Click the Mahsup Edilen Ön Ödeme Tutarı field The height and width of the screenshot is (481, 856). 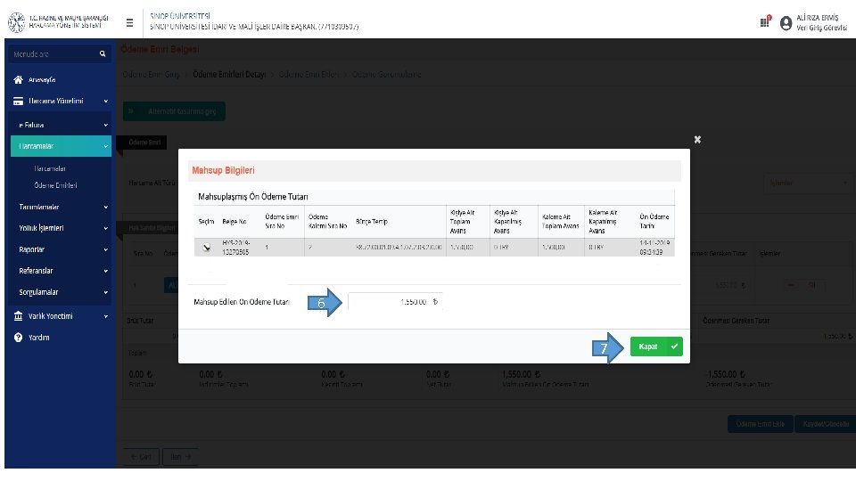395,302
